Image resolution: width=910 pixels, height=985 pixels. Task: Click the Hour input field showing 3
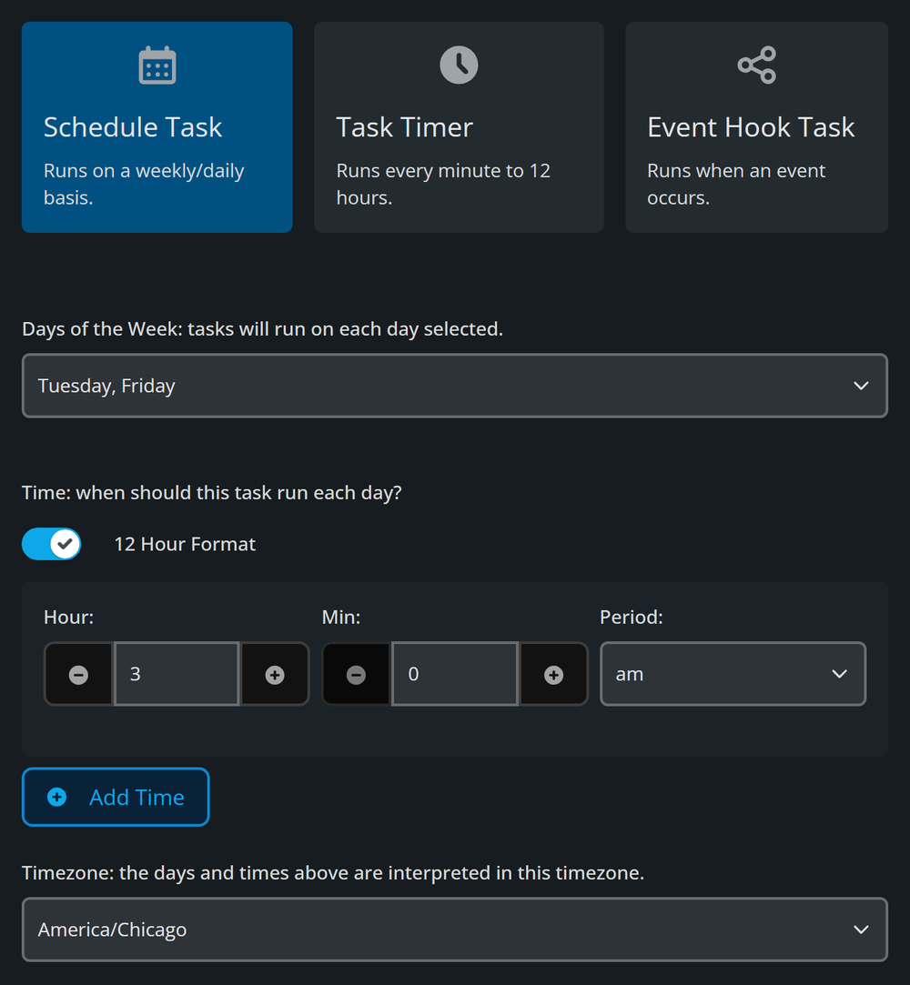177,675
